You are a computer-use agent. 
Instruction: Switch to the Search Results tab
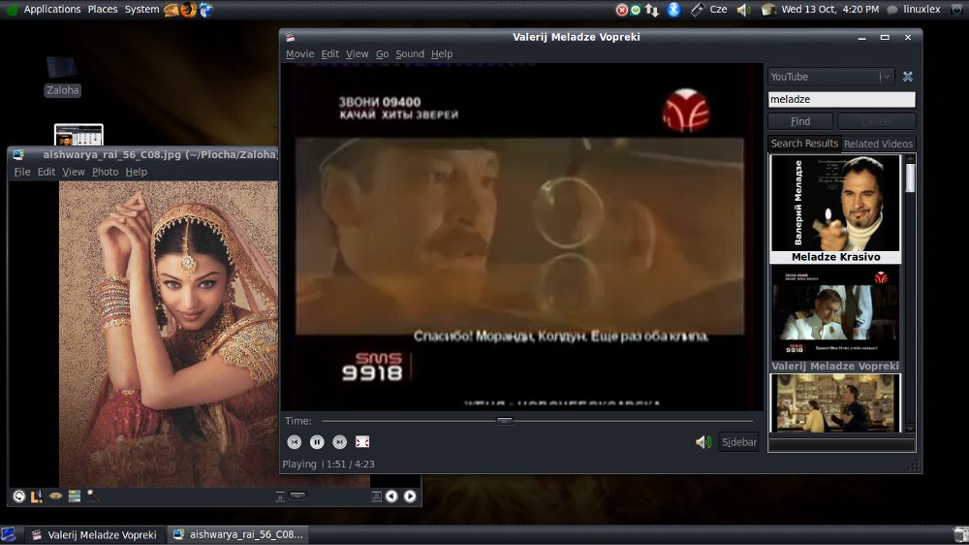point(804,144)
